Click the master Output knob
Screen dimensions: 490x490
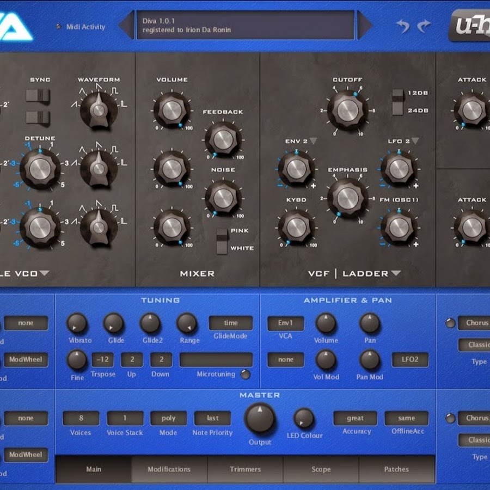(260, 418)
